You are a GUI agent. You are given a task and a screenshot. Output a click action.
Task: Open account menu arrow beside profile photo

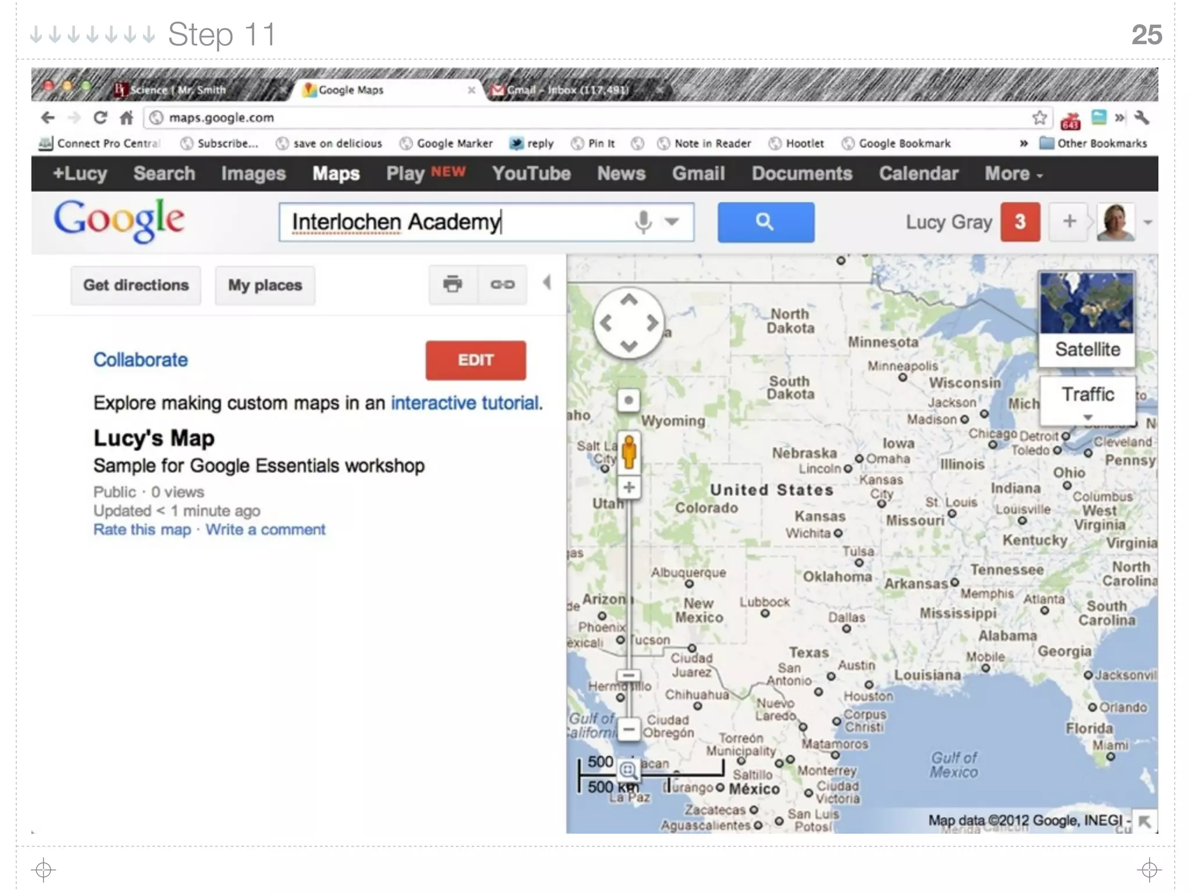click(1147, 222)
